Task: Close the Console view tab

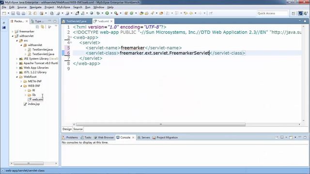Action: 133,137
